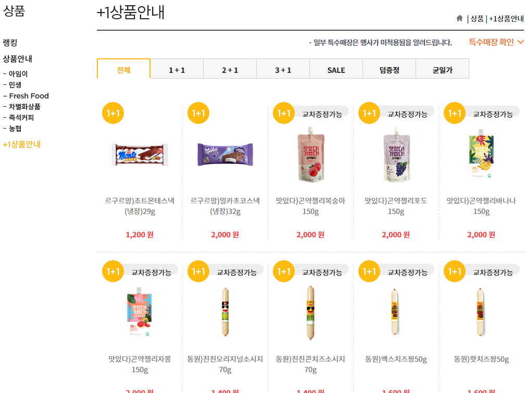Click 교차증정가능 label on 곤약젤리복숭아
This screenshot has width=526, height=393.
point(322,114)
